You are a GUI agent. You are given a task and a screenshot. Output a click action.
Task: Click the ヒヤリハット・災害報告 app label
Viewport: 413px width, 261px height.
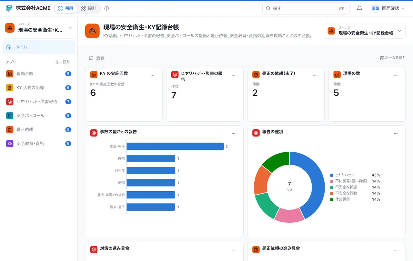[x=37, y=102]
